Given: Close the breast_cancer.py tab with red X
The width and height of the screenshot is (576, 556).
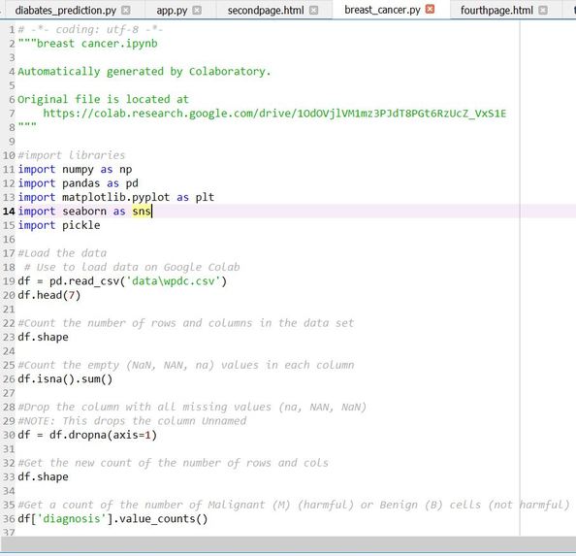Looking at the screenshot, I should coord(430,9).
